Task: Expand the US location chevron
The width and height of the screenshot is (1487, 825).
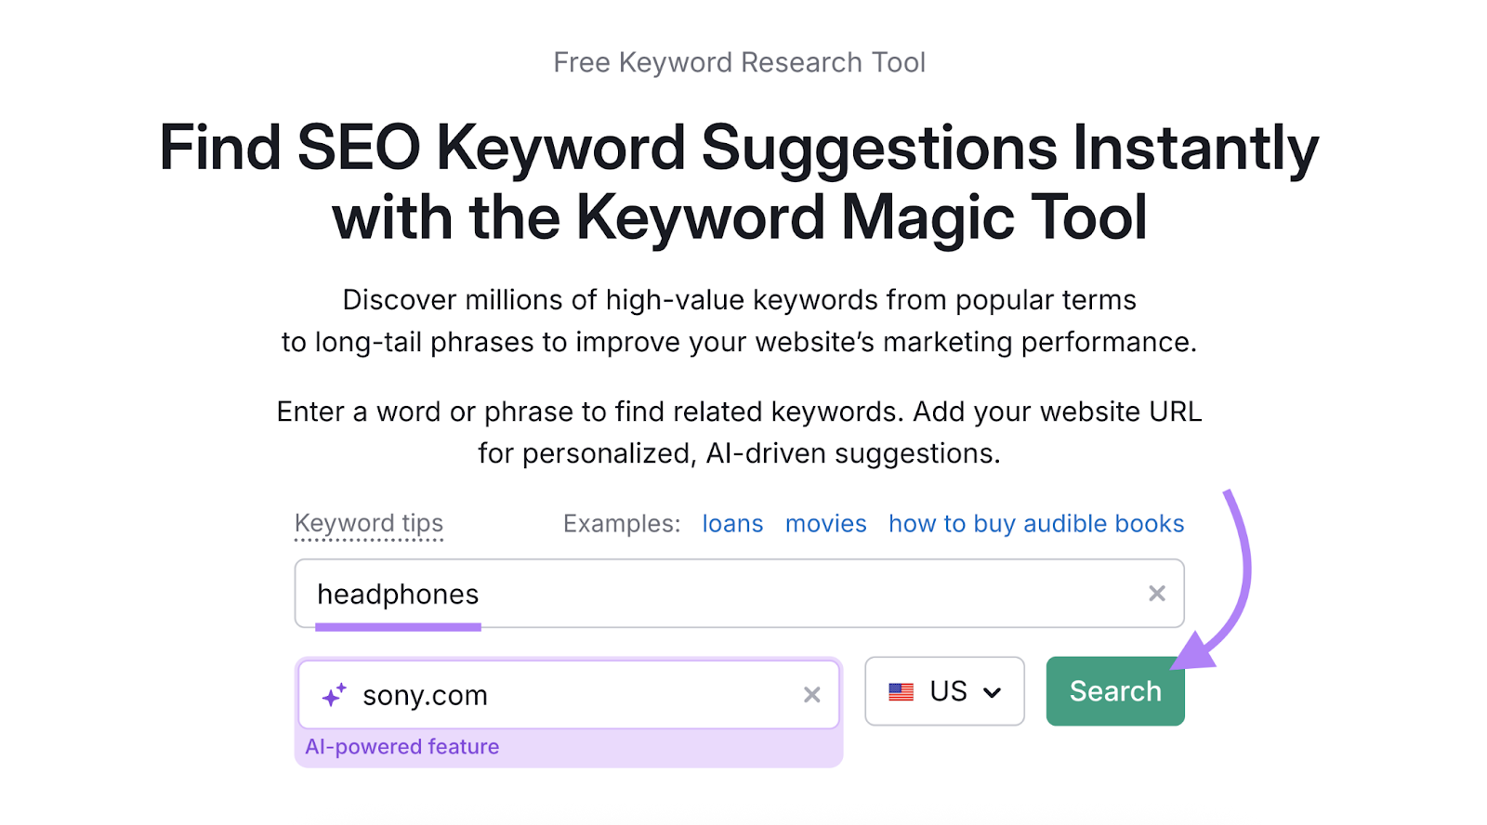Action: click(x=991, y=691)
